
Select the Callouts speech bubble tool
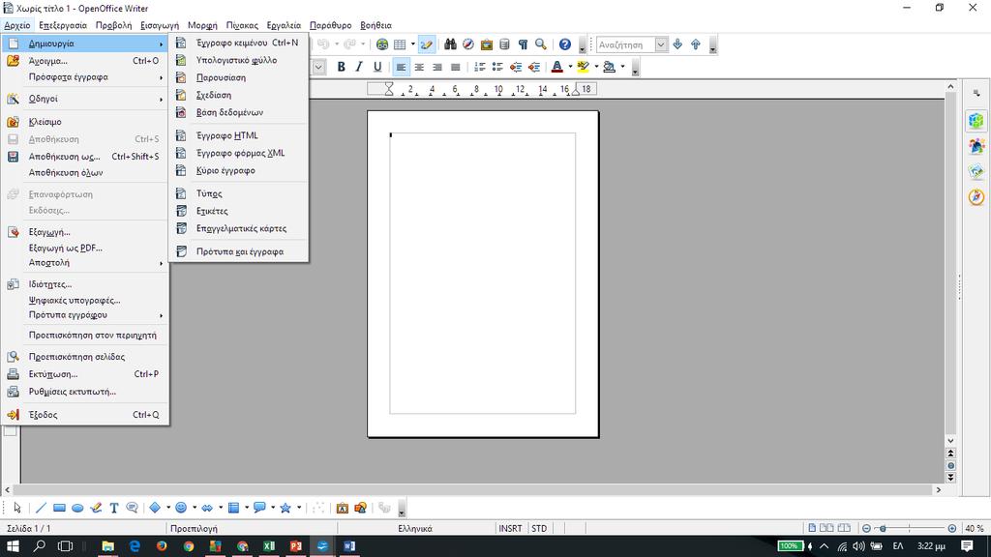coord(132,508)
